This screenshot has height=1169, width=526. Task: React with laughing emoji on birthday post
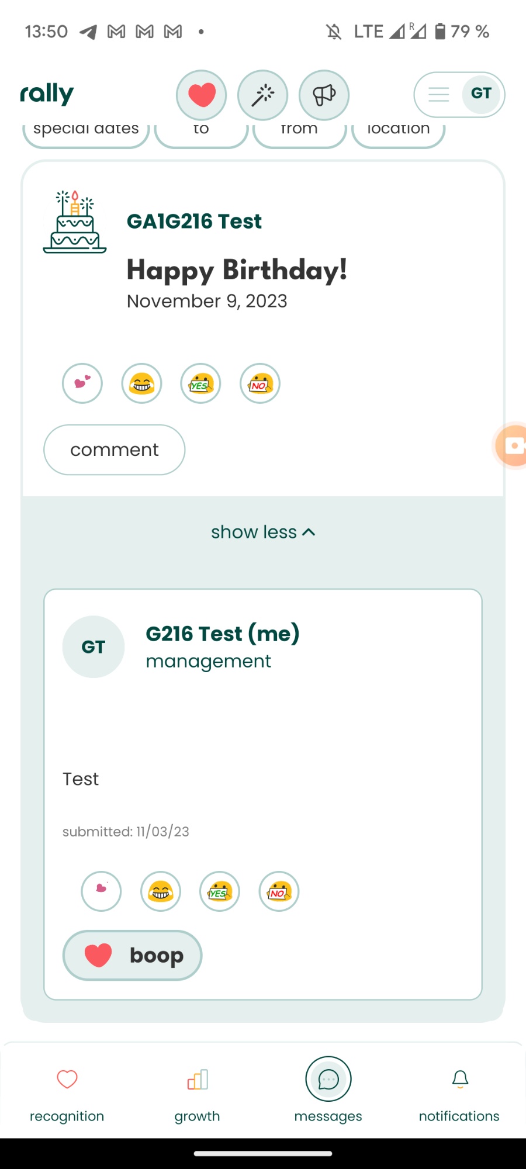click(x=142, y=383)
